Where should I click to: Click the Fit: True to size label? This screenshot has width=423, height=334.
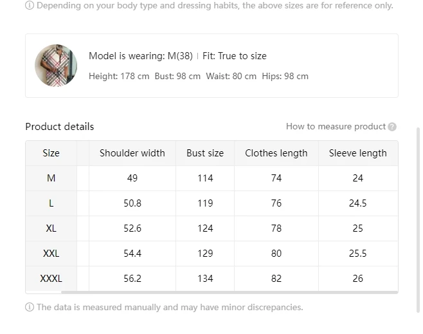[x=234, y=56]
